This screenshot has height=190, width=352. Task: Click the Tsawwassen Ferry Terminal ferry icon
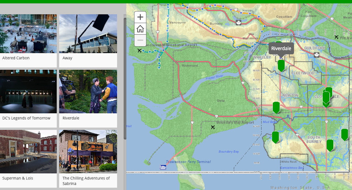coord(163,167)
